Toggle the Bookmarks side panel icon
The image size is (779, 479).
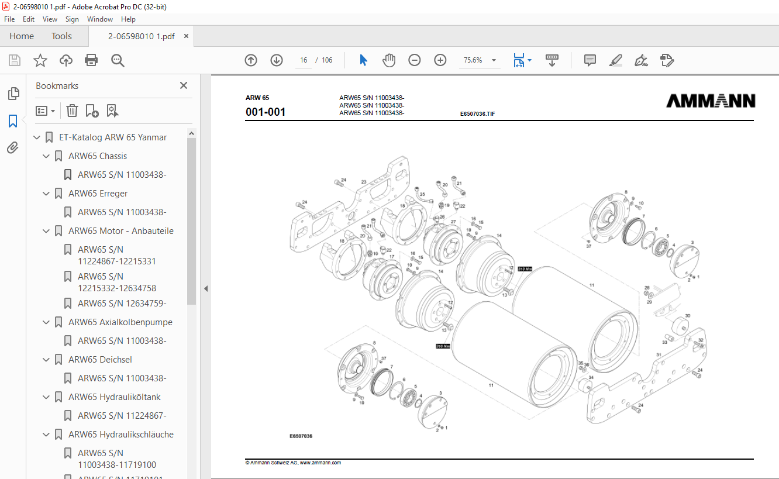coord(13,121)
